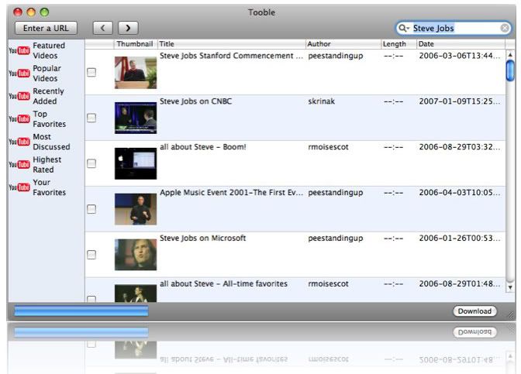Select Highest Rated in the sidebar

47,165
